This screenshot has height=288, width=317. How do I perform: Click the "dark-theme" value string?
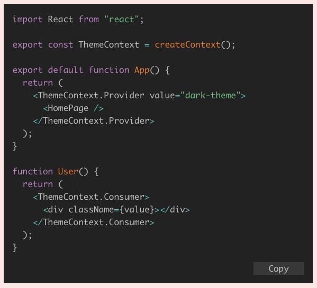pos(210,95)
